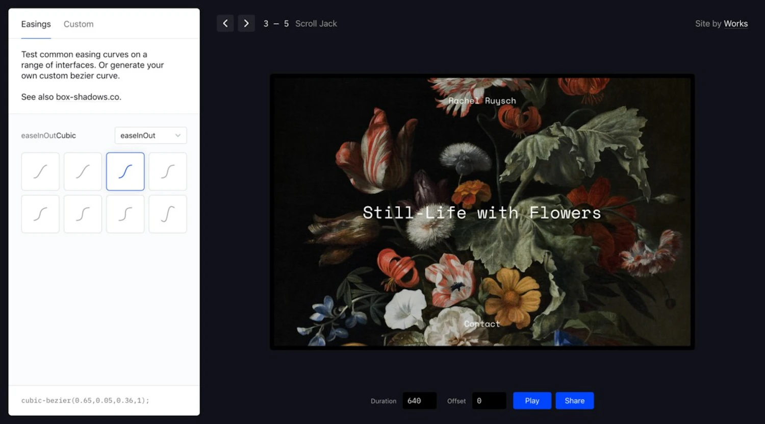The width and height of the screenshot is (765, 424).
Task: Open the easeInOut type dropdown
Action: click(x=150, y=136)
